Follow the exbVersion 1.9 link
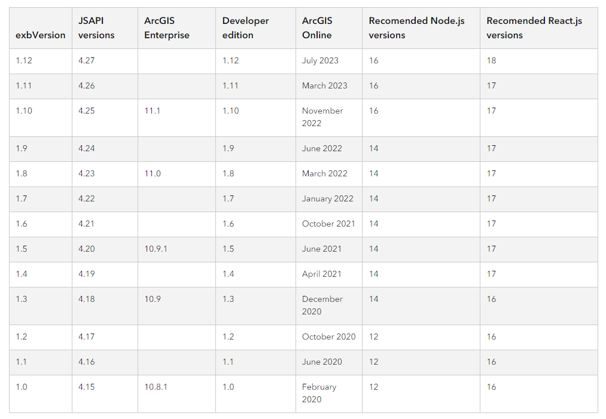The image size is (606, 419). [22, 148]
